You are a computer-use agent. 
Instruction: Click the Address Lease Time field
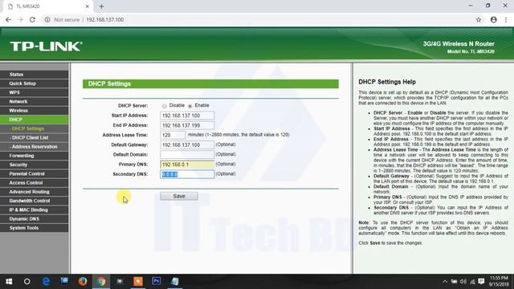[173, 135]
